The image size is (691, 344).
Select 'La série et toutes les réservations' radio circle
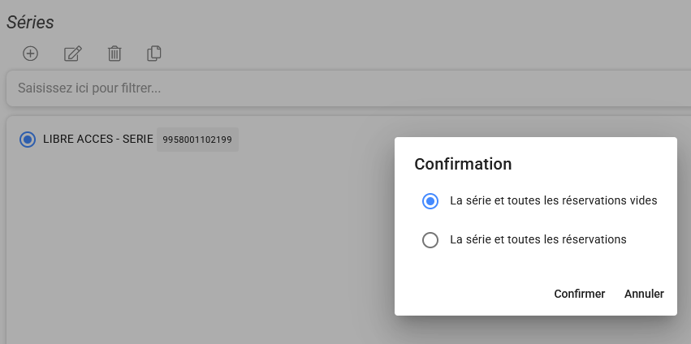tap(430, 240)
